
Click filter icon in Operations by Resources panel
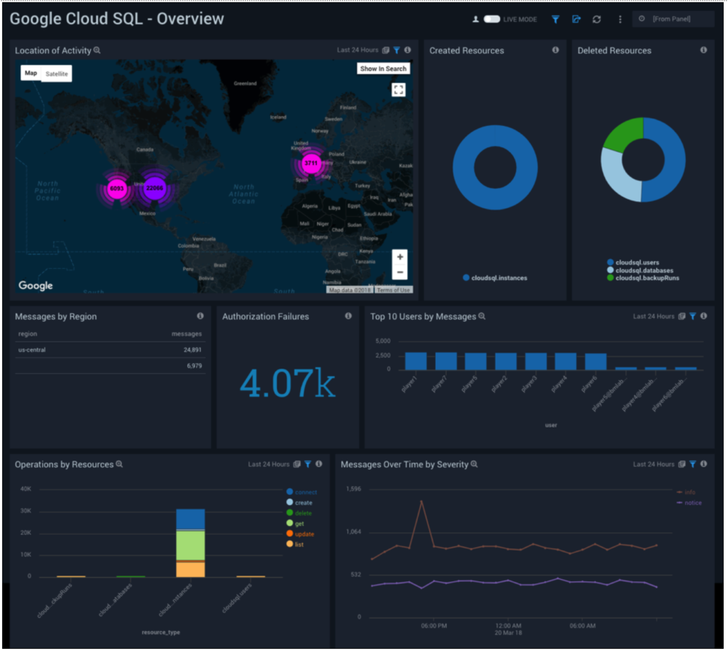coord(307,464)
